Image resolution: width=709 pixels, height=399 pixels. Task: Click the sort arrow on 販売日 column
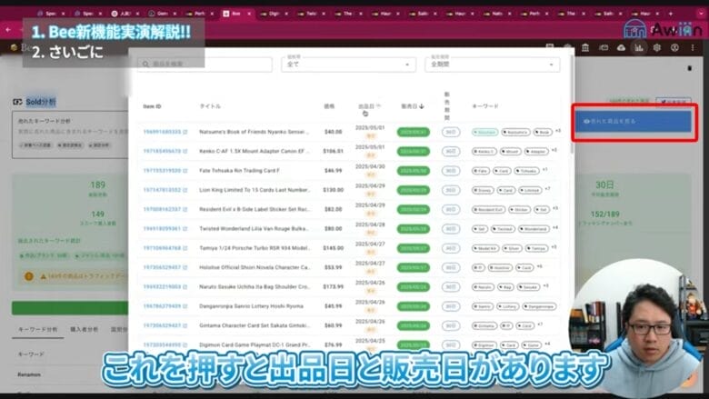tap(422, 106)
